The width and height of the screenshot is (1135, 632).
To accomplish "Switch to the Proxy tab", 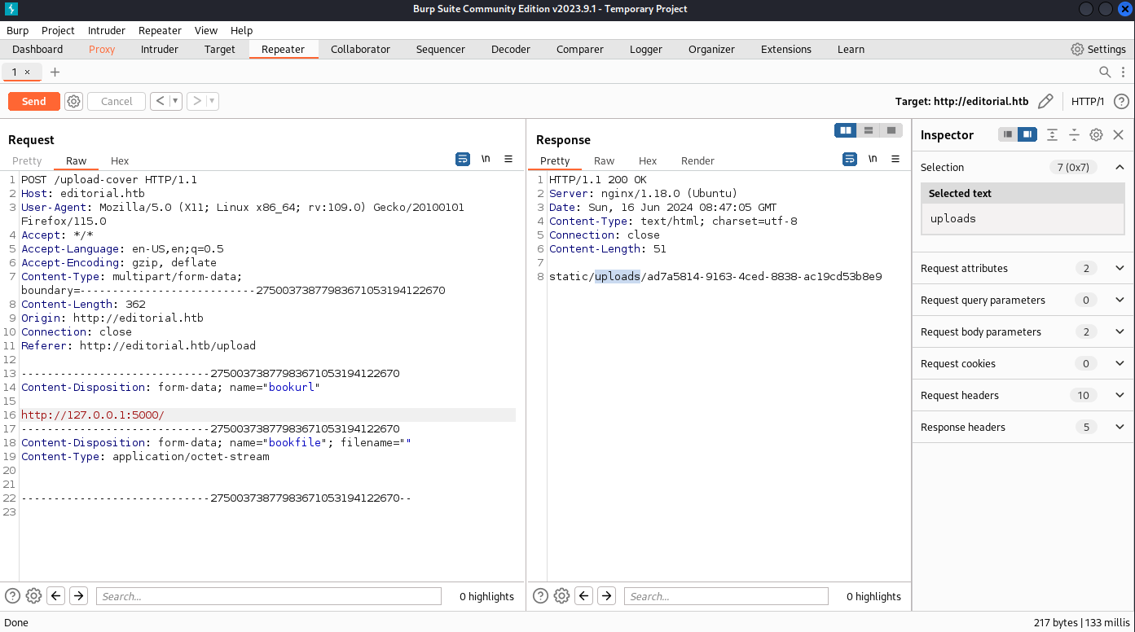I will point(102,49).
